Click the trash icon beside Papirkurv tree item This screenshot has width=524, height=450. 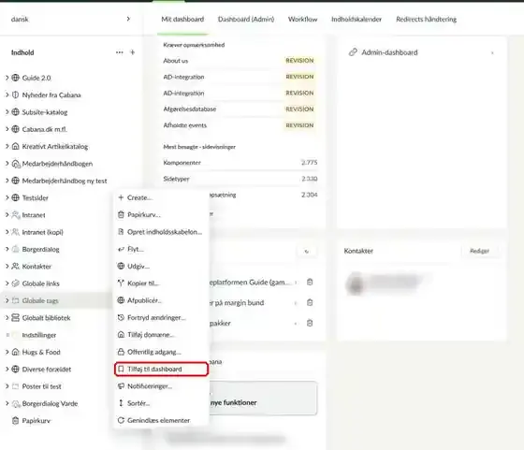pos(15,421)
